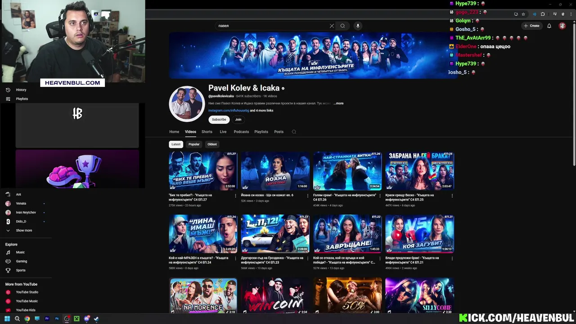
Task: Open YouTube Music from sidebar
Action: click(22, 301)
